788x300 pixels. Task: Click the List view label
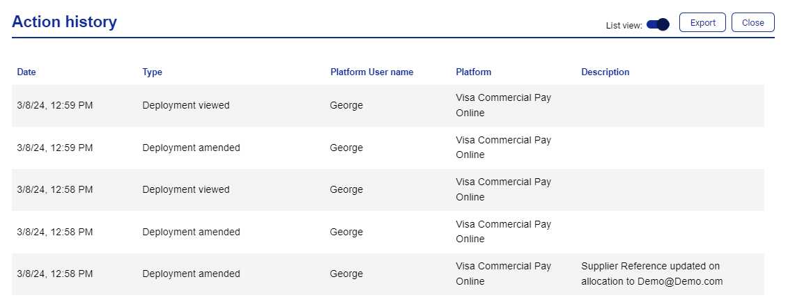tap(624, 25)
